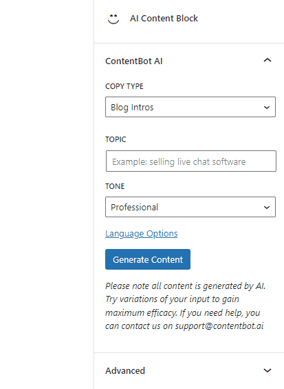
Task: Expand the Advanced section chevron
Action: pyautogui.click(x=267, y=370)
